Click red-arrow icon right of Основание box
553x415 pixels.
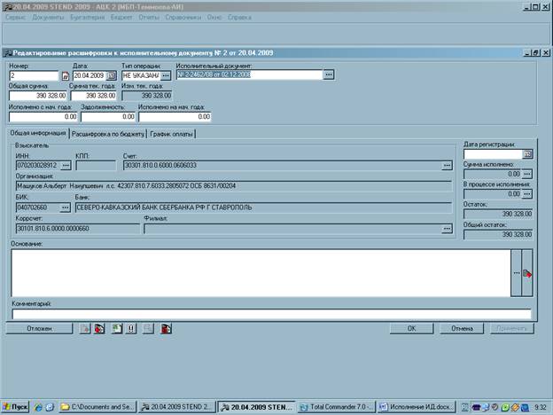526,274
